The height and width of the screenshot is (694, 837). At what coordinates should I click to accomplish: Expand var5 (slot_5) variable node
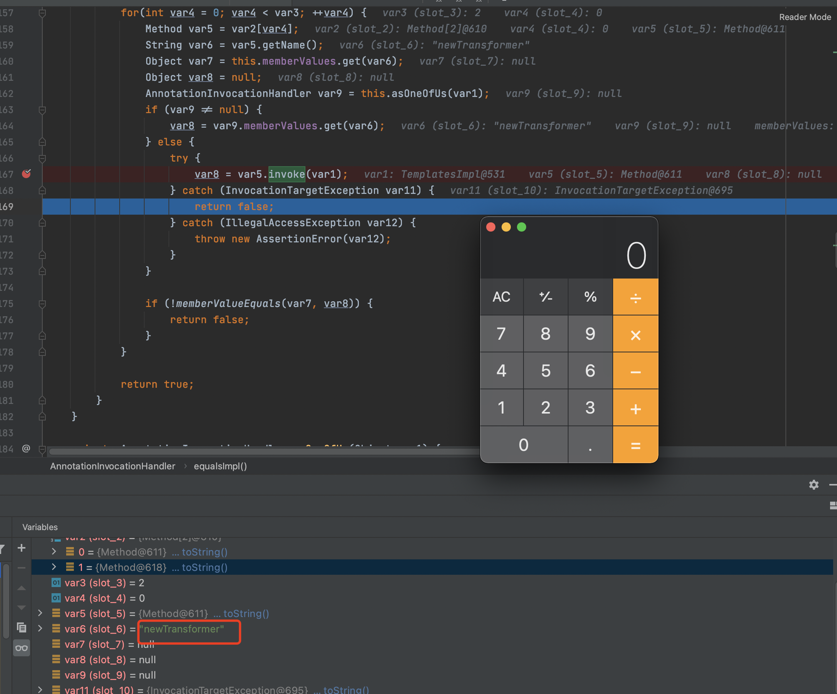40,613
